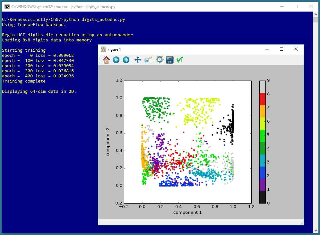Go forward to the next plot view
The height and width of the screenshot is (235, 320).
126,60
